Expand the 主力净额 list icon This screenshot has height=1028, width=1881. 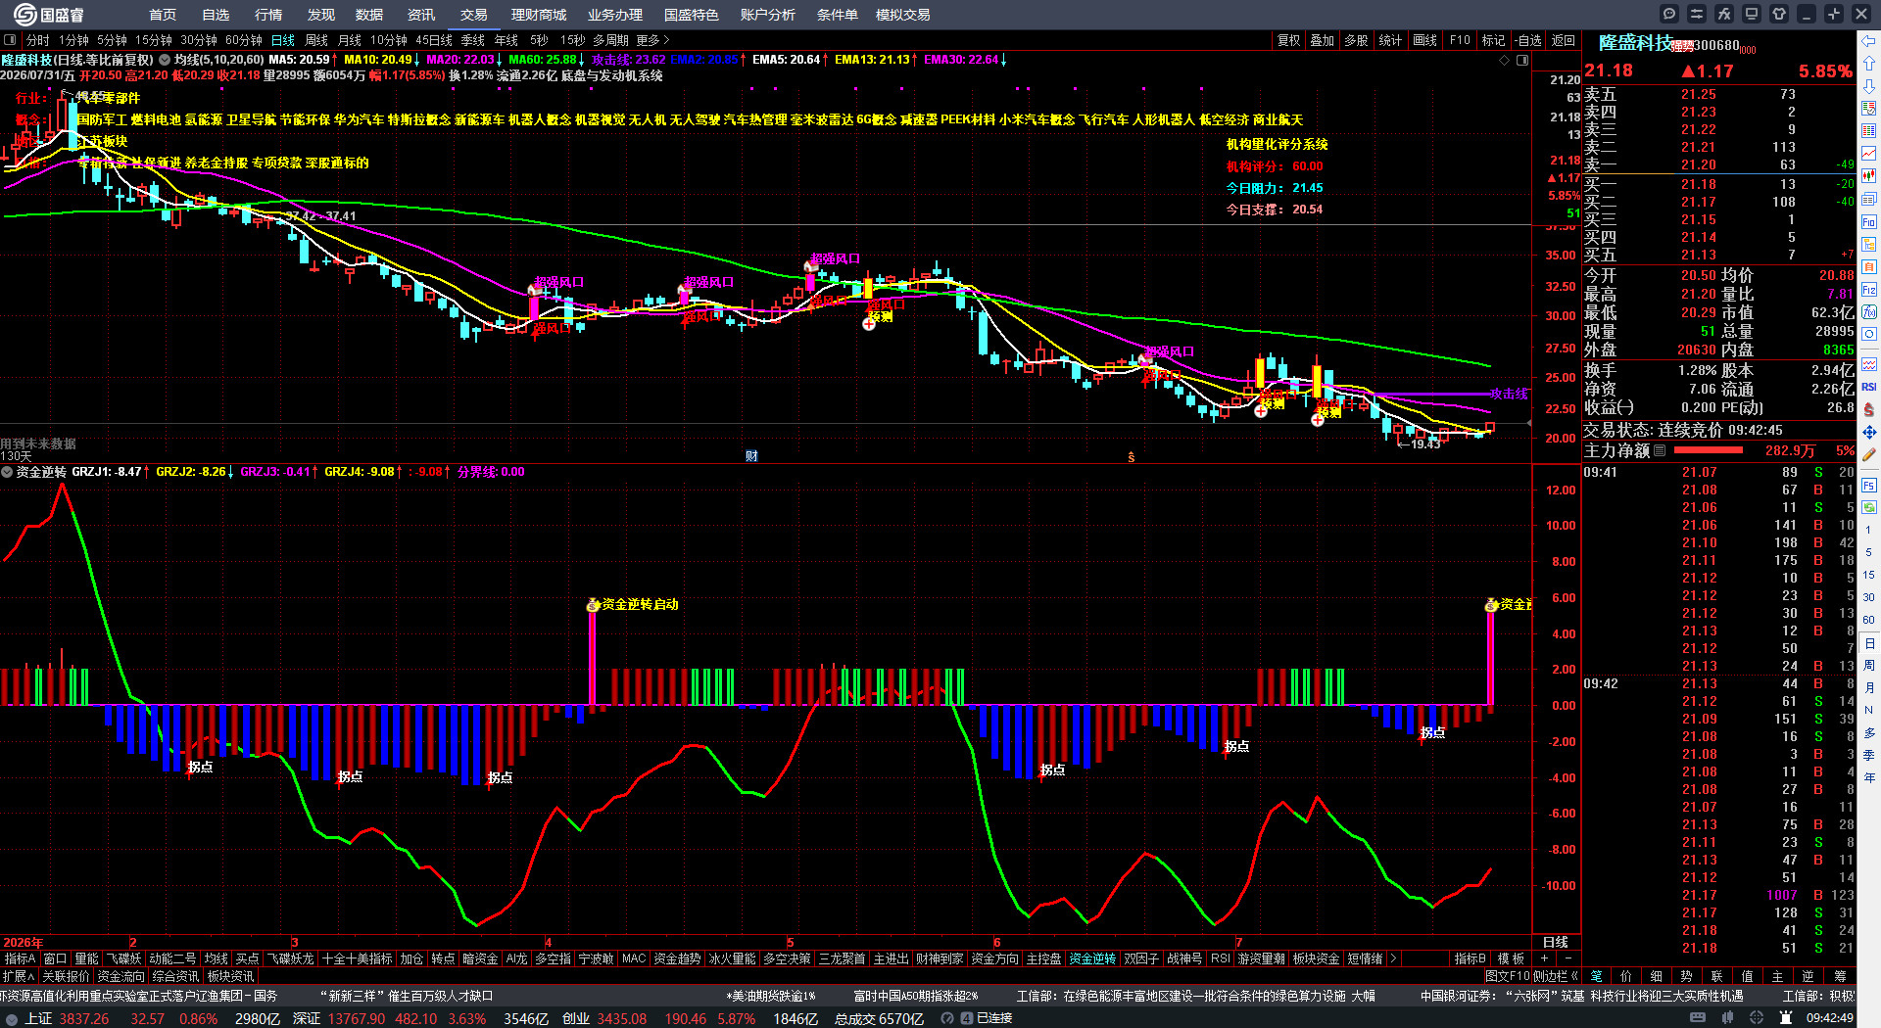click(x=1660, y=450)
